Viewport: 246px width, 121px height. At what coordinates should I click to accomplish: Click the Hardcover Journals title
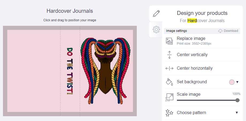[x=70, y=11]
